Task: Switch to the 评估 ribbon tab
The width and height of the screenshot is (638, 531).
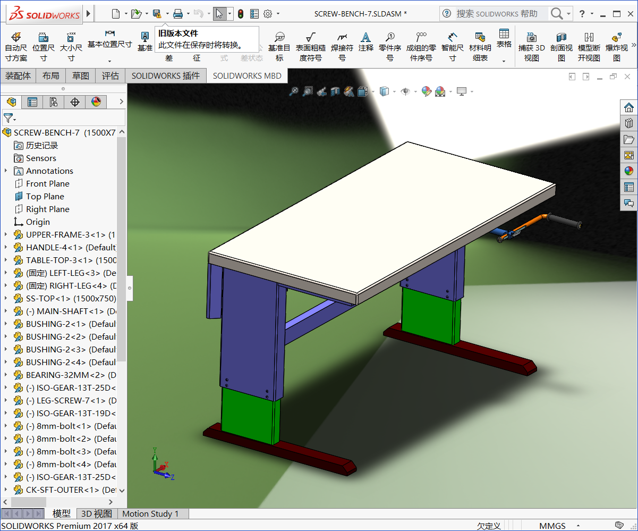Action: click(x=110, y=76)
